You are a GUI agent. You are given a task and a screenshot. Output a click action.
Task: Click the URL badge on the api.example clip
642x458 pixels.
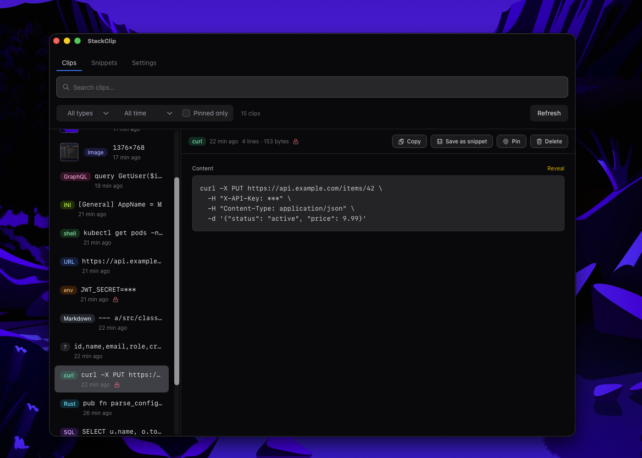tap(69, 262)
